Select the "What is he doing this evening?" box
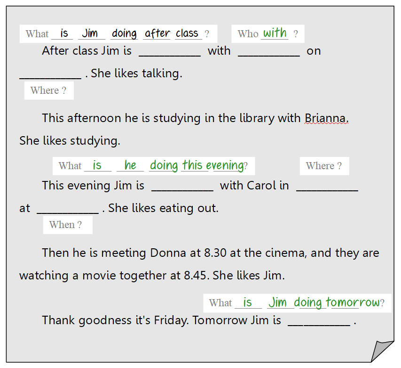Viewport: 401px width, 368px height. click(153, 166)
